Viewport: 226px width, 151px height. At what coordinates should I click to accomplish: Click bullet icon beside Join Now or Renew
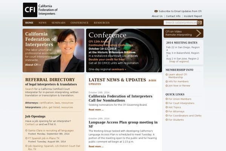pos(166,86)
